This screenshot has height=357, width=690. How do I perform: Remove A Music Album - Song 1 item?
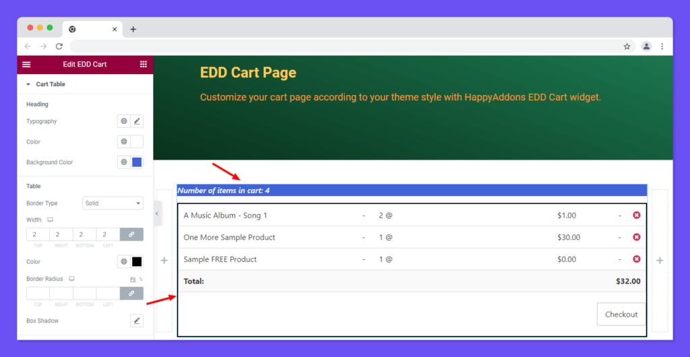pos(636,215)
